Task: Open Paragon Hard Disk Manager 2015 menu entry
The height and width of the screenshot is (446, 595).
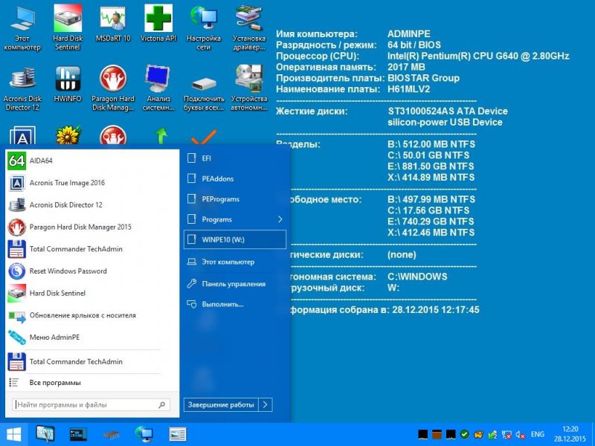Action: 92,227
